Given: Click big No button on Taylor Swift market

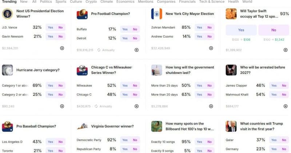Looking at the screenshot, I should [274, 30].
